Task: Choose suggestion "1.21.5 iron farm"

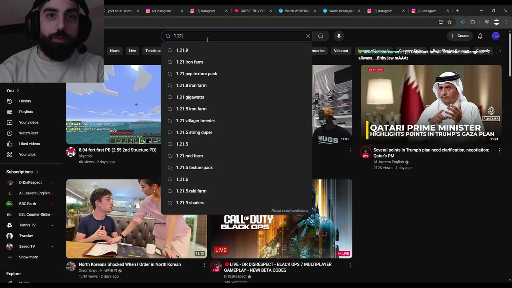Action: click(x=236, y=109)
